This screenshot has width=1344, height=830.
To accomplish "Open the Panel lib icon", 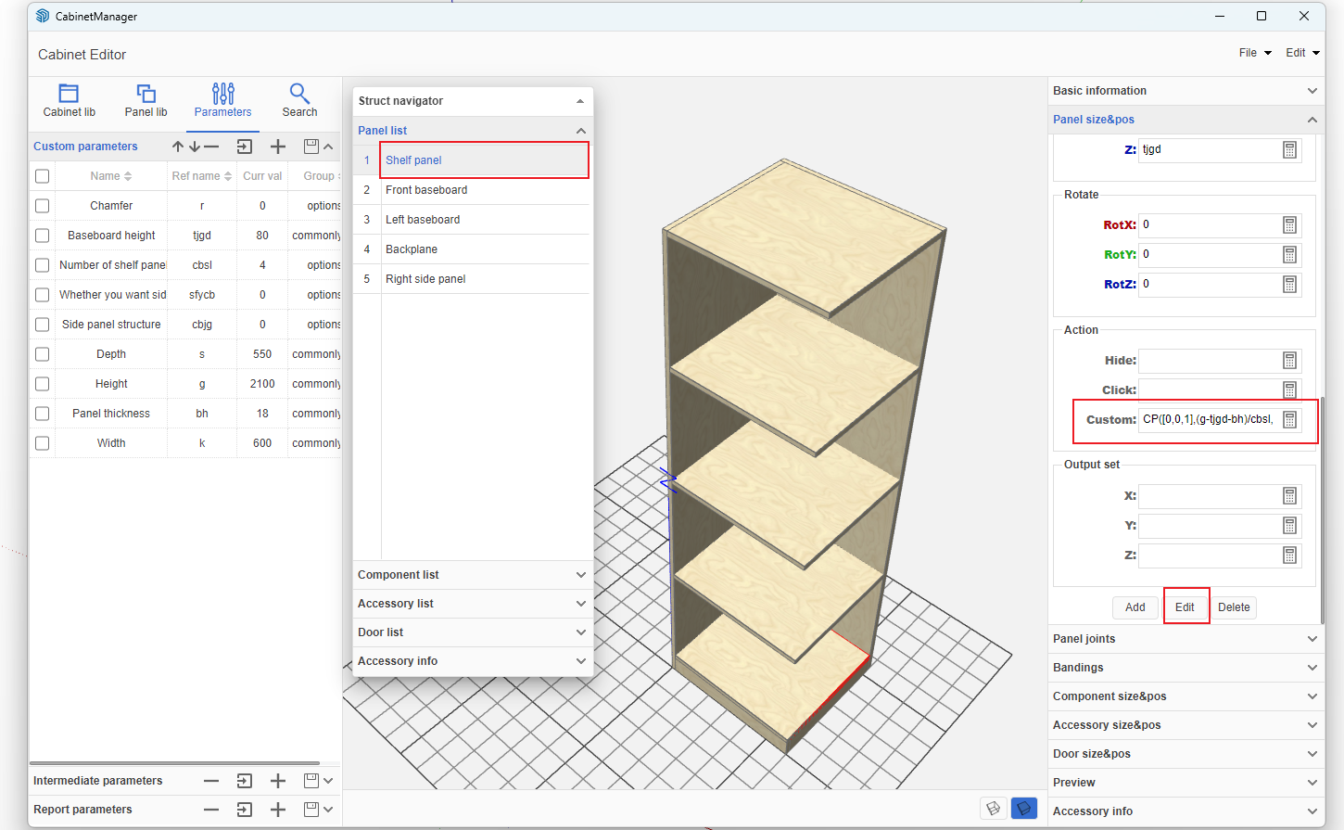I will point(146,100).
